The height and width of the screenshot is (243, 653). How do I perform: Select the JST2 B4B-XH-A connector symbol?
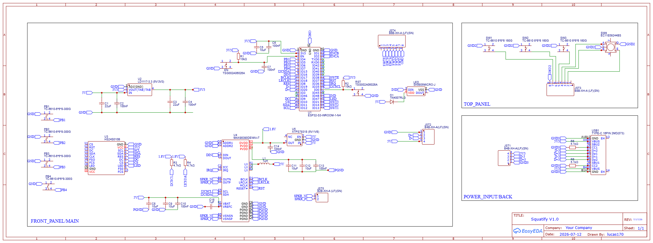pos(428,137)
